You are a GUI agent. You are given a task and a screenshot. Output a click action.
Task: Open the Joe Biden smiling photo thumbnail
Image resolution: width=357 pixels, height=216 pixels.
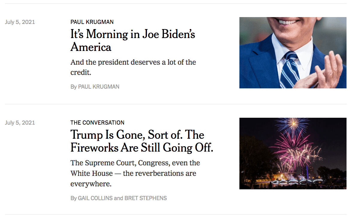click(293, 53)
